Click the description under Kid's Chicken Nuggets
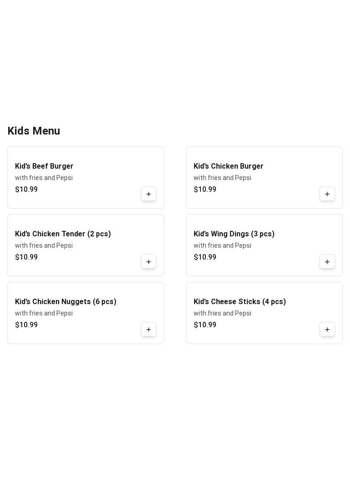350x500 pixels. point(44,313)
